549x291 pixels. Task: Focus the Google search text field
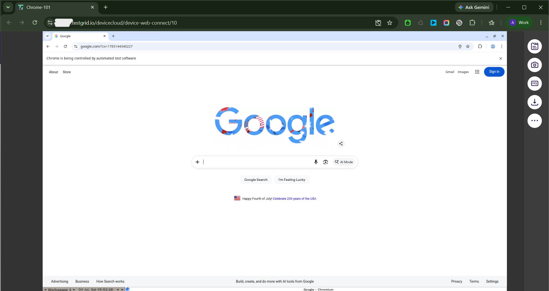point(257,162)
